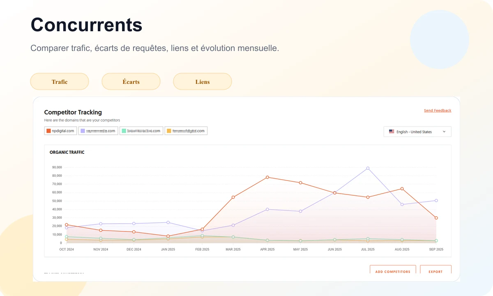The height and width of the screenshot is (296, 493).
Task: Open the English - United States dropdown
Action: tap(417, 132)
